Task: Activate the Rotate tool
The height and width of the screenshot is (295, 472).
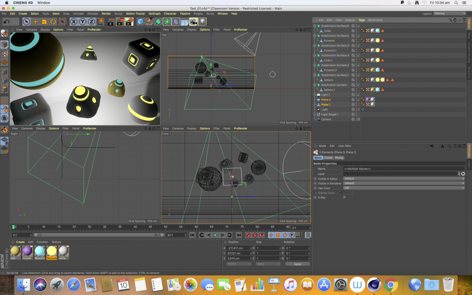Action: pyautogui.click(x=53, y=22)
